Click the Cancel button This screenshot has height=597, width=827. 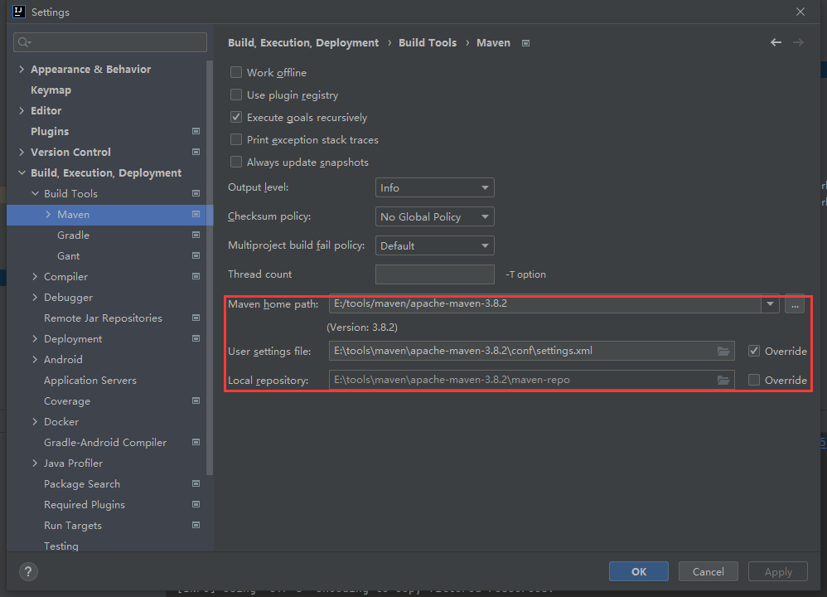point(708,571)
